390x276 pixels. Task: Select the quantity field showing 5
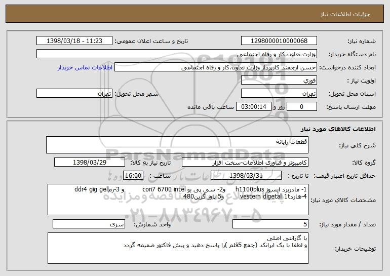tap(270, 224)
